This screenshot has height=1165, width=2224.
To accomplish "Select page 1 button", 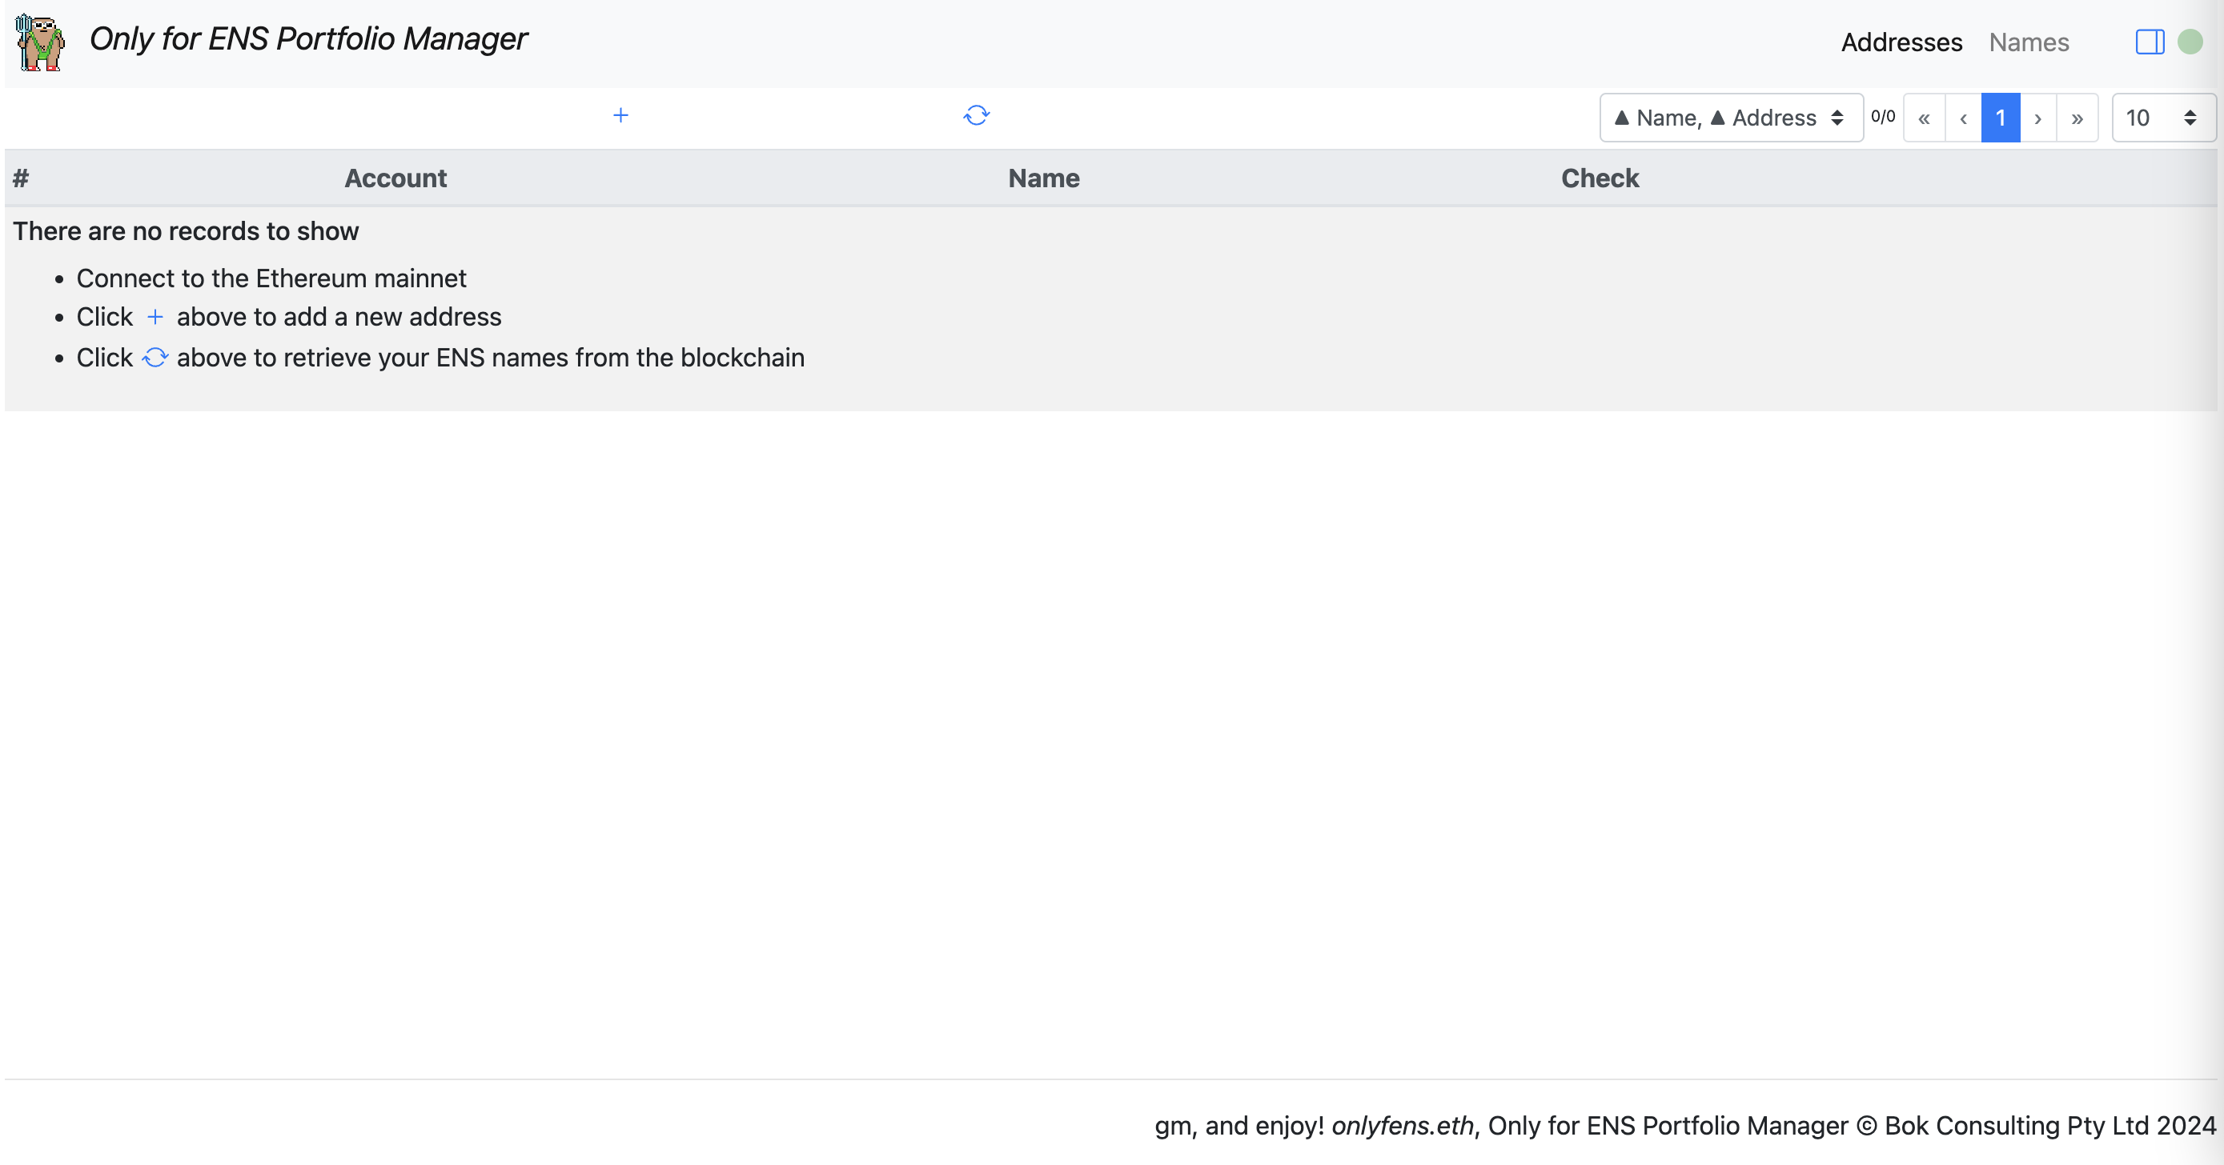I will pos(2000,118).
